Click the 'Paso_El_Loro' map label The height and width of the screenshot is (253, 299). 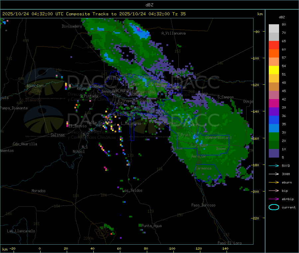click(x=230, y=243)
